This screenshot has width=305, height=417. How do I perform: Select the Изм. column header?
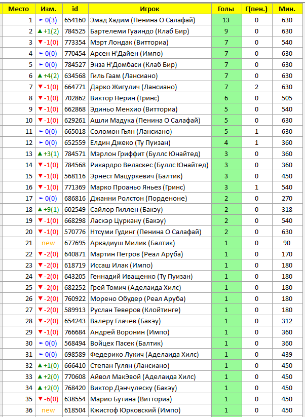coord(49,9)
